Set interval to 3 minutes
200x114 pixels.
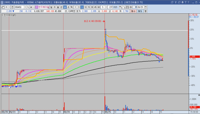click(x=79, y=7)
